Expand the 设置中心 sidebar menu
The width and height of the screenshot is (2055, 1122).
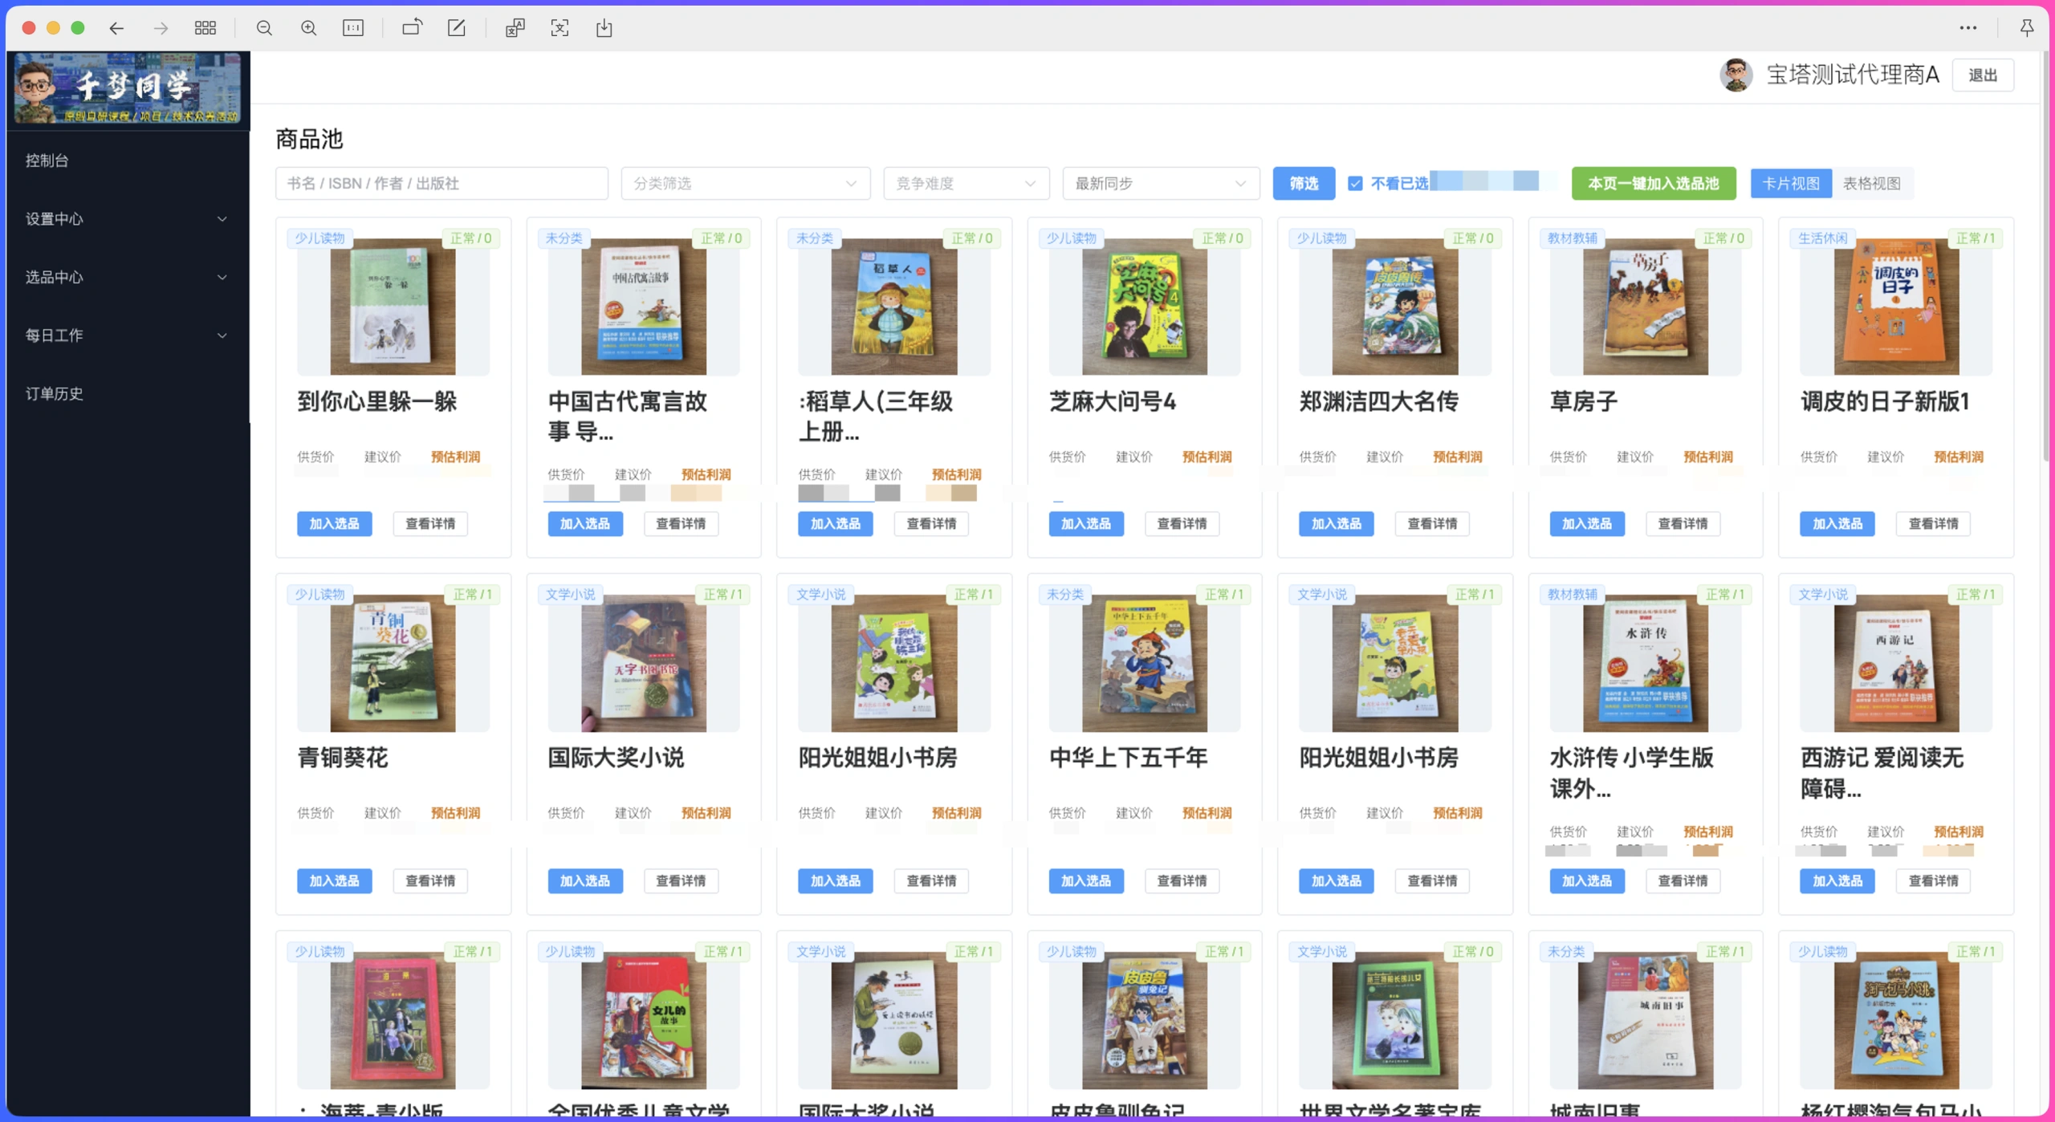point(126,219)
